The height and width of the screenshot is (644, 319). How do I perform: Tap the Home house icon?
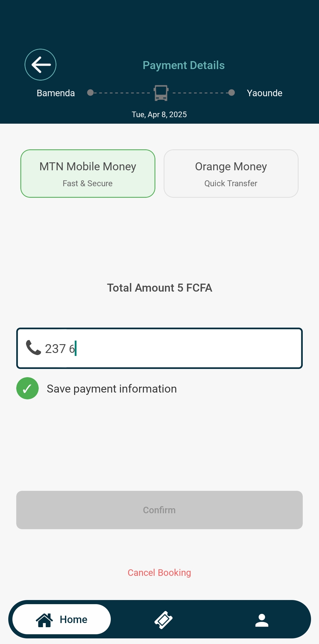point(44,620)
